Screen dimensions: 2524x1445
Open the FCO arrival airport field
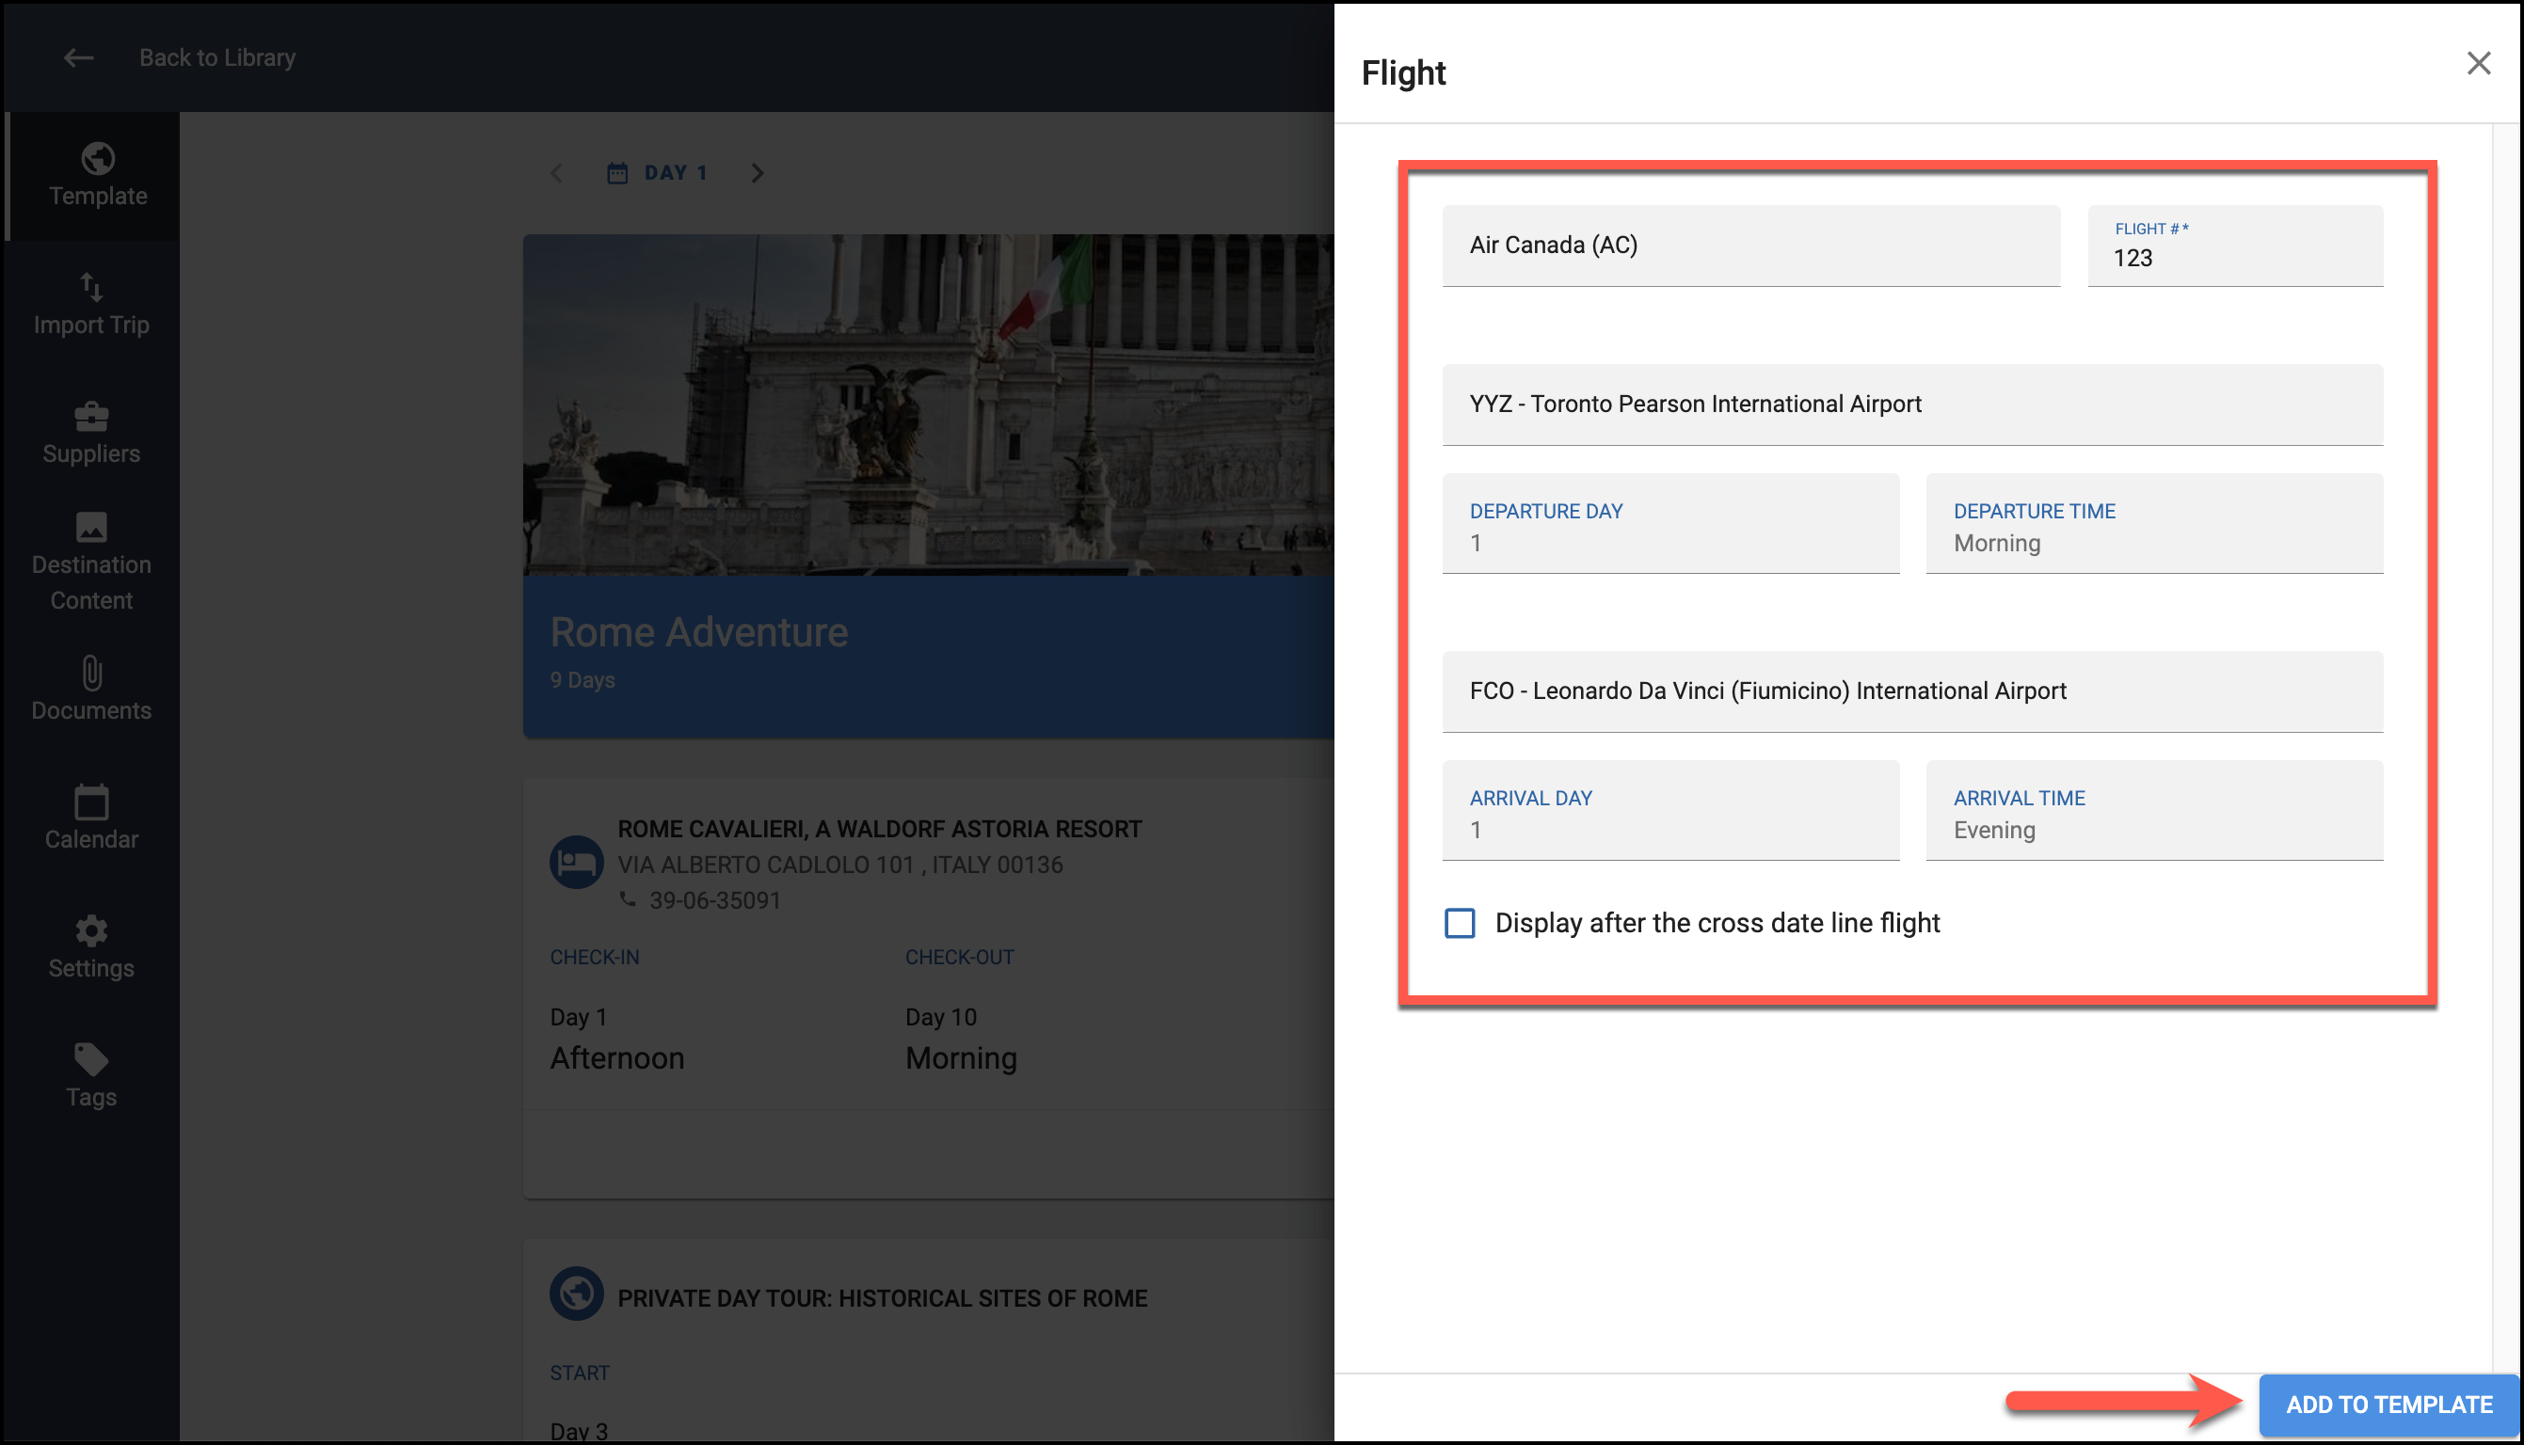pyautogui.click(x=1911, y=691)
